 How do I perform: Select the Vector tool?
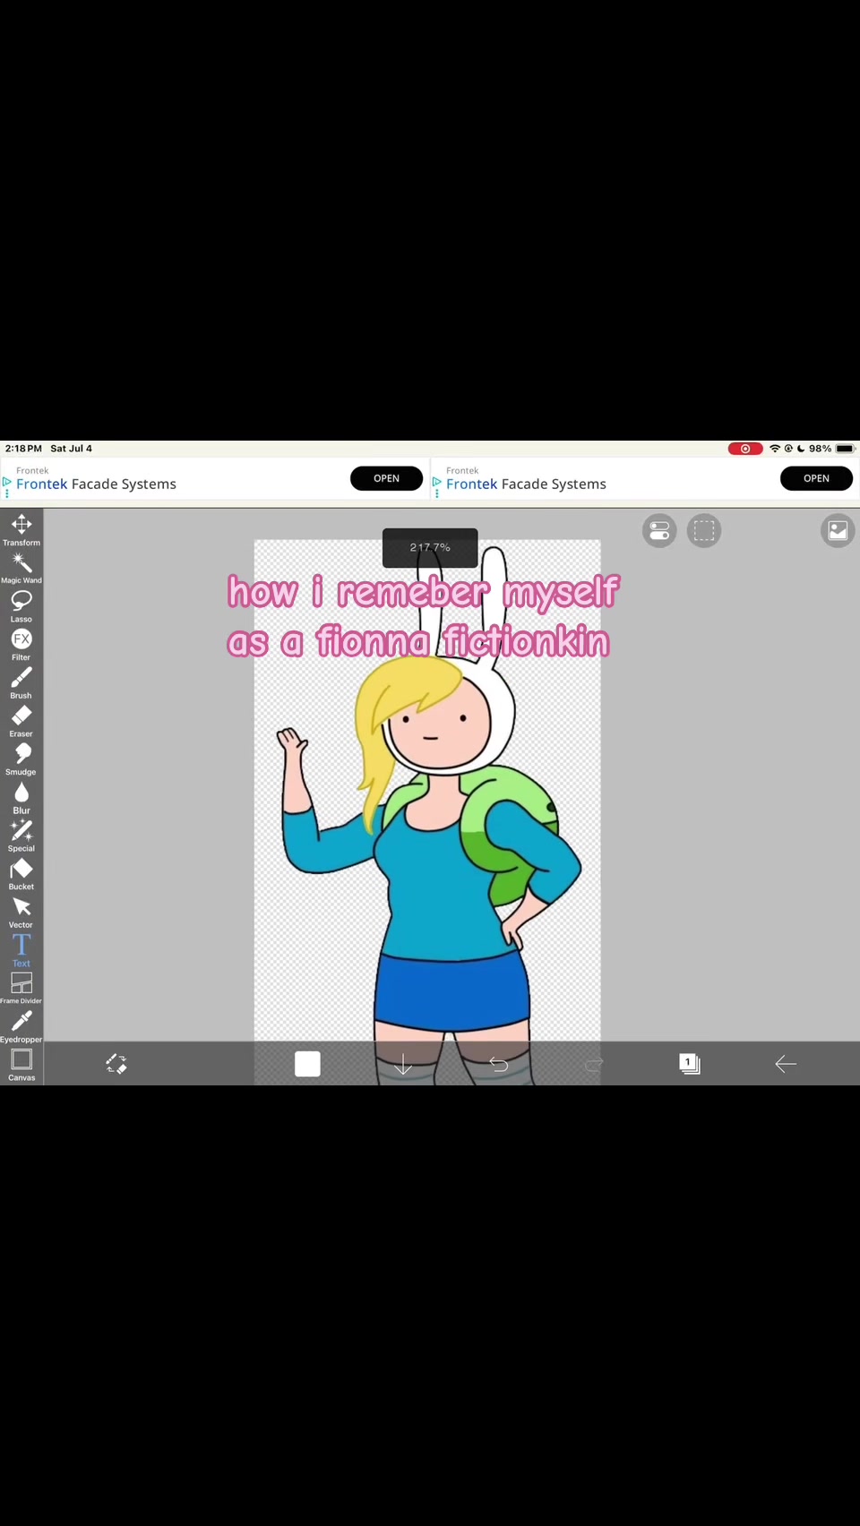[x=21, y=913]
